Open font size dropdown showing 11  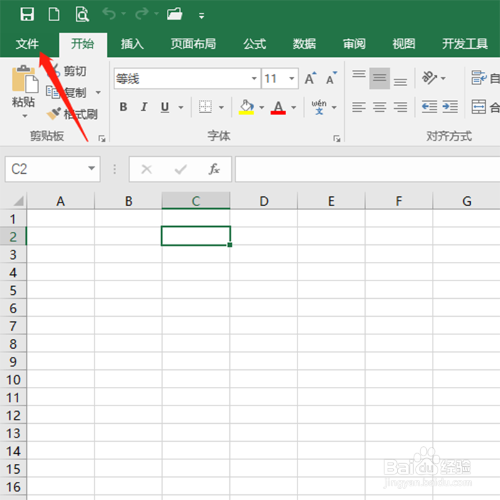[x=291, y=79]
